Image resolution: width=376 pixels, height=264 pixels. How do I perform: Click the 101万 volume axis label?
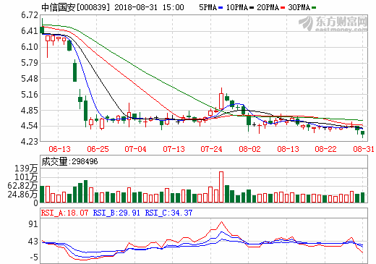pos(26,177)
